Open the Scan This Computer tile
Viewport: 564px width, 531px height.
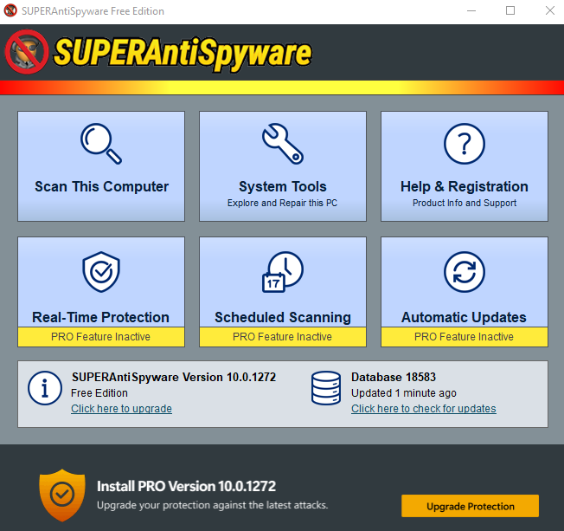point(101,166)
